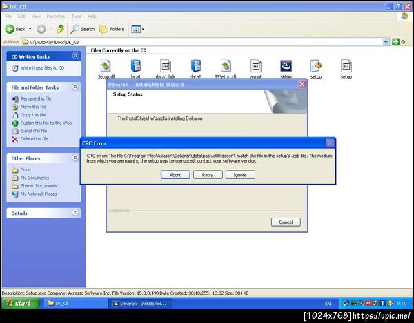Viewport: 414px width, 323px height.
Task: Click Write these files to CD
Action: click(x=42, y=68)
